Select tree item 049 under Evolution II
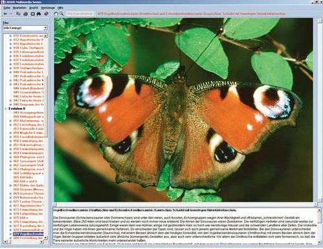 [x=28, y=113]
